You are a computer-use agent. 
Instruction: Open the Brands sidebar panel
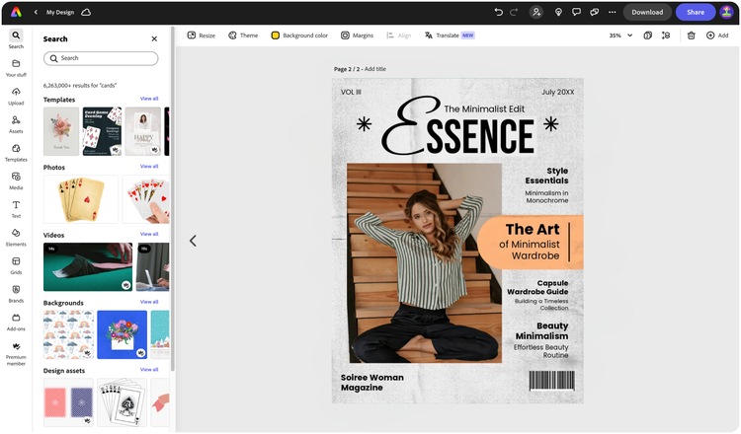[x=16, y=294]
